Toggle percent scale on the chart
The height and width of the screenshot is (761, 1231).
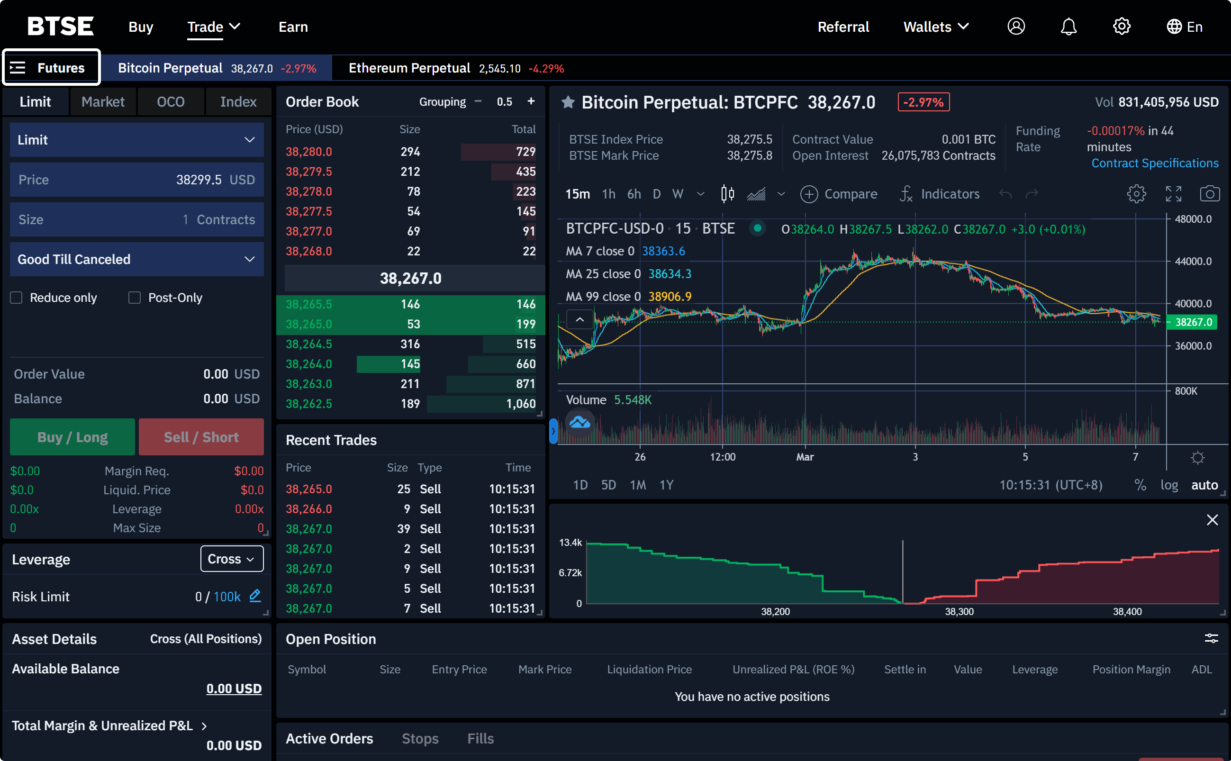click(1140, 485)
